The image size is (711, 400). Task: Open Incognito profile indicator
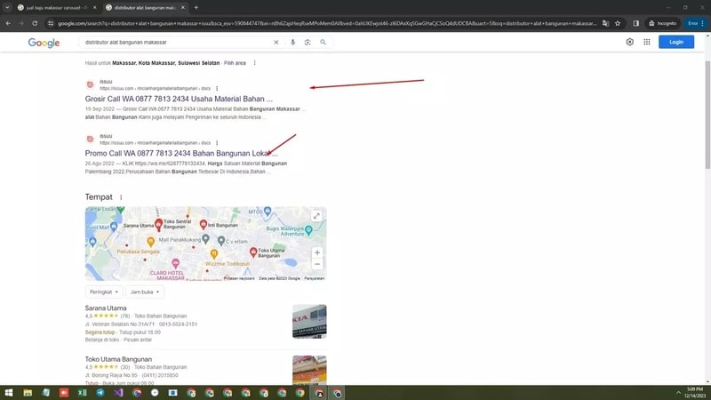click(662, 23)
